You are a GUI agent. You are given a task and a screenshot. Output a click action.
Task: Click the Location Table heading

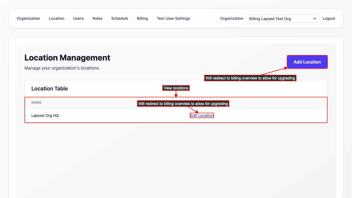pyautogui.click(x=50, y=89)
